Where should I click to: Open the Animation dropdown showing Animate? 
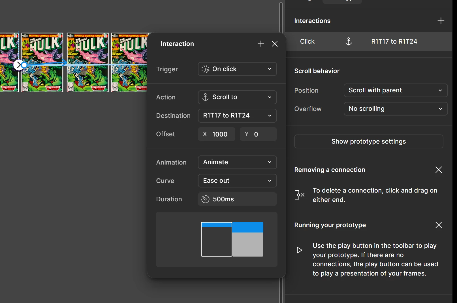click(x=237, y=162)
